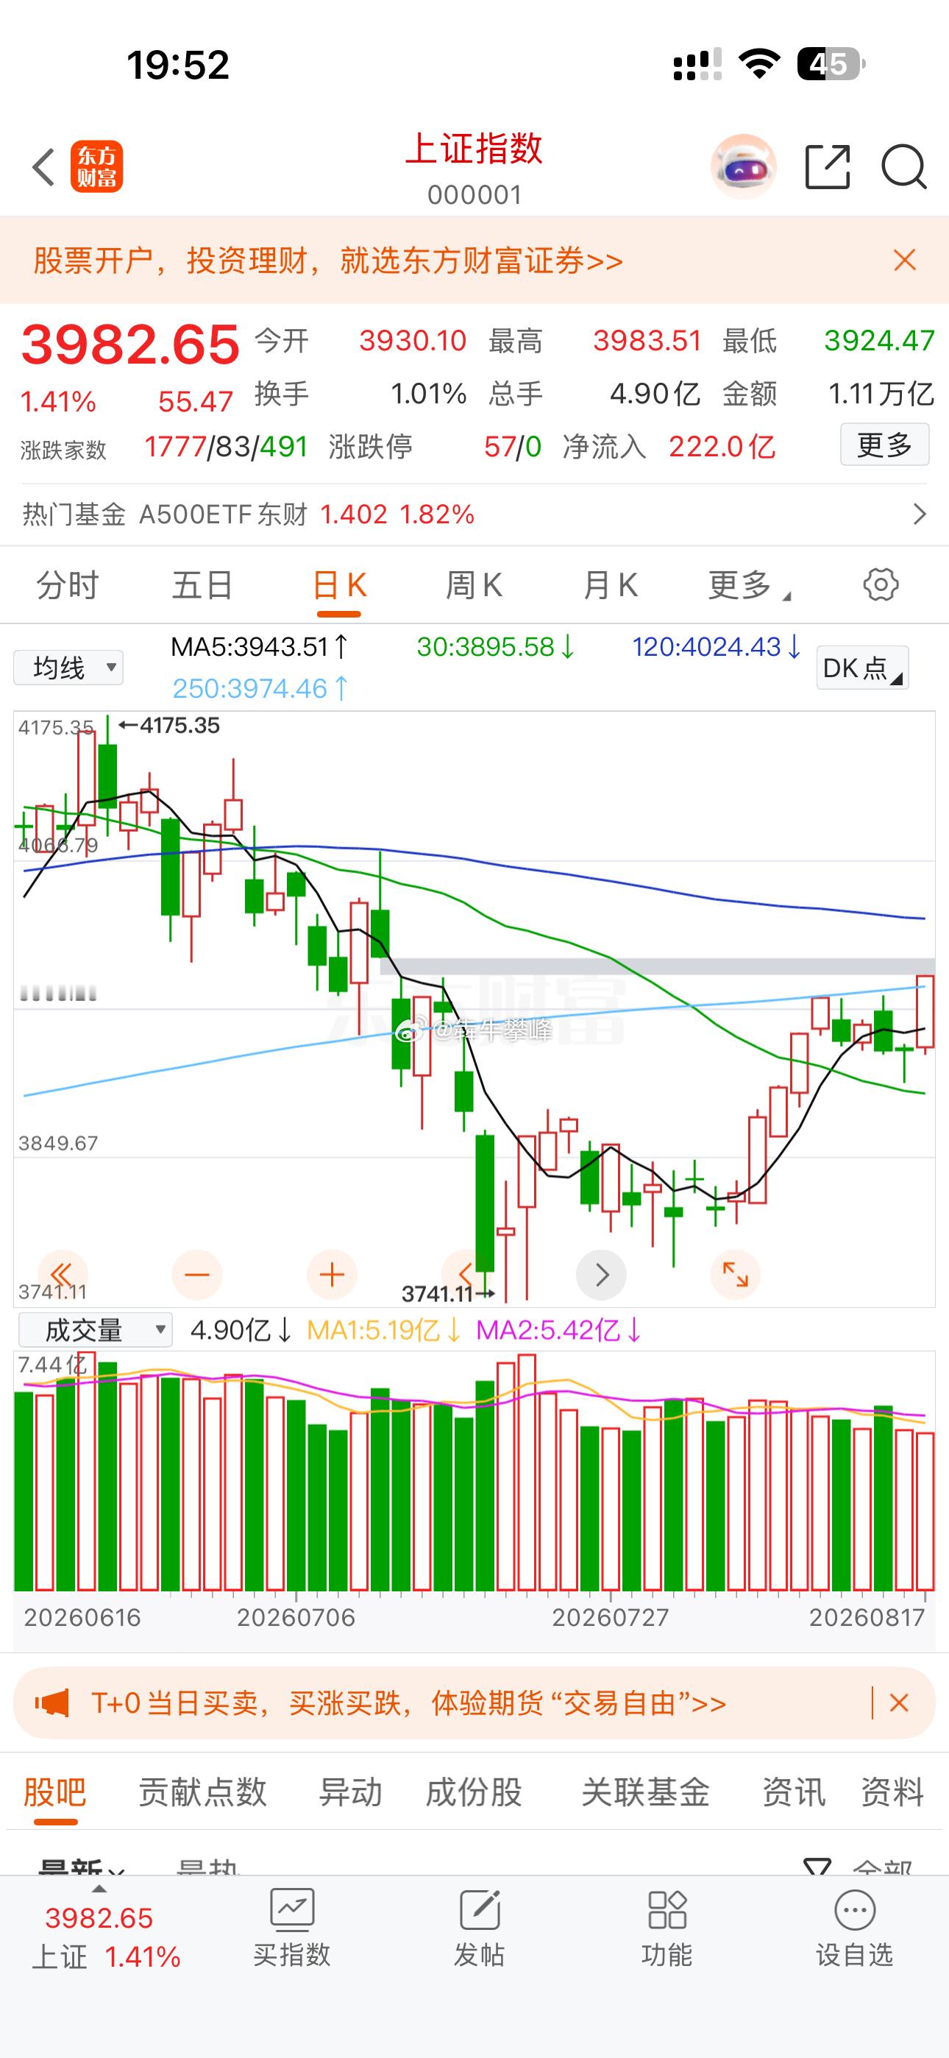Open the AI robot assistant icon
The width and height of the screenshot is (949, 2058).
pyautogui.click(x=743, y=167)
